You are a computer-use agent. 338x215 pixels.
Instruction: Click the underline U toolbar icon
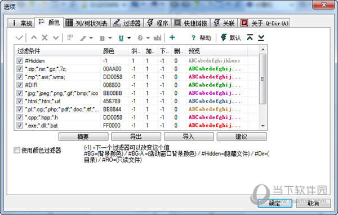(x=121, y=38)
